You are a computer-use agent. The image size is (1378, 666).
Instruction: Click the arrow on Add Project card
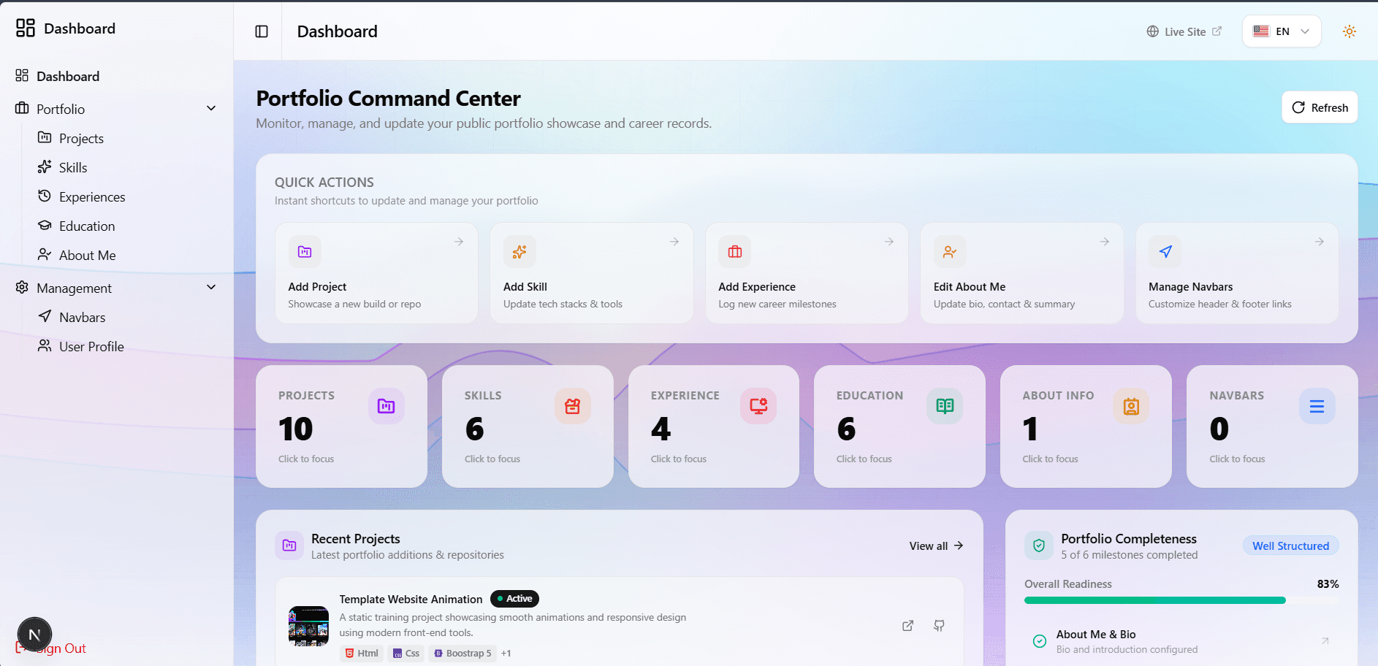(x=459, y=242)
